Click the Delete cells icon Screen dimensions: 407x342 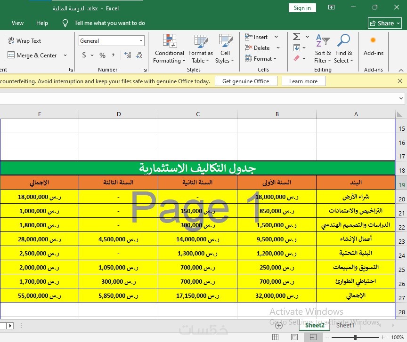pos(248,48)
